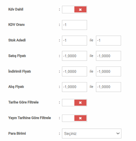This screenshot has height=141, width=136.
Task: Click the Para Birimi label
Action: click(x=17, y=133)
